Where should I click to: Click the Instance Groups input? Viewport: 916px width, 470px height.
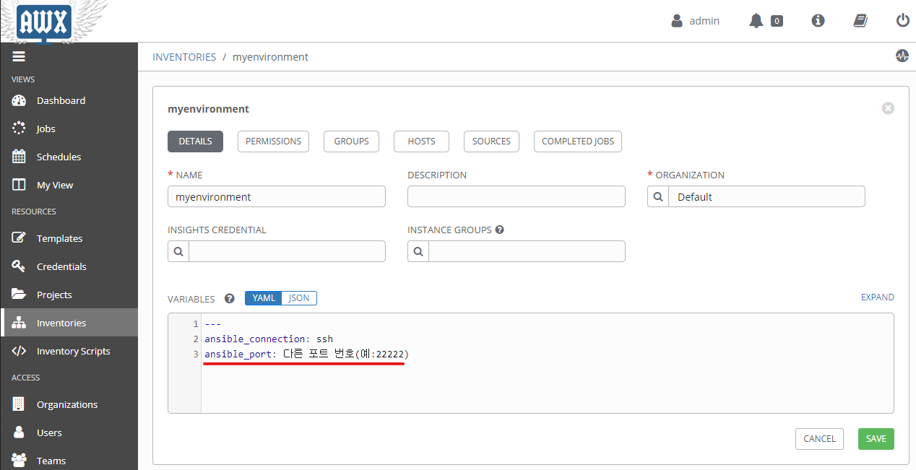(x=527, y=251)
